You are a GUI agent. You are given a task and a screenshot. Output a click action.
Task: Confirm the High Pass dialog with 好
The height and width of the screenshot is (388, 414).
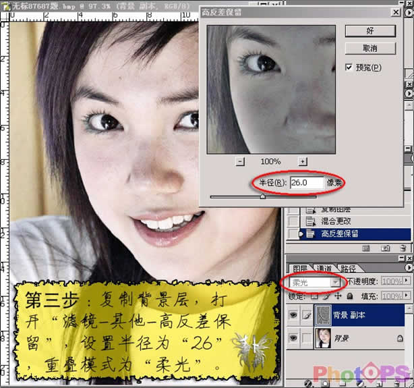[370, 31]
